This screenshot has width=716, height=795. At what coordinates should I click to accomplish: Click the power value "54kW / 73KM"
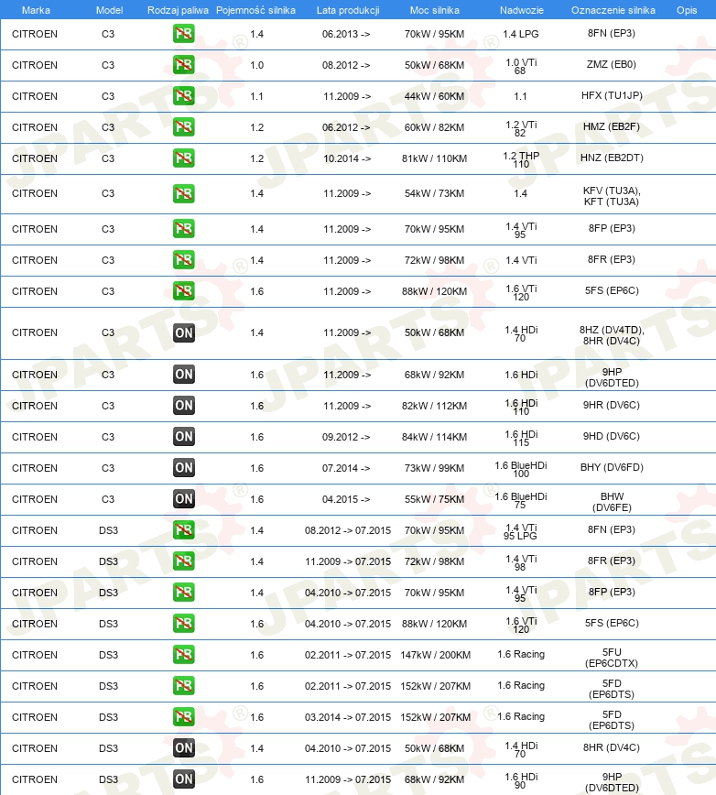coord(434,193)
